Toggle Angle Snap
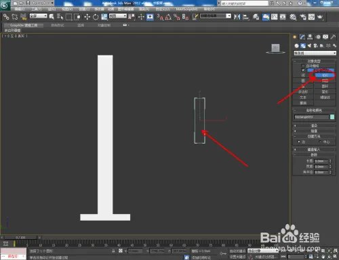Viewport: 339px width, 260px height. click(168, 17)
